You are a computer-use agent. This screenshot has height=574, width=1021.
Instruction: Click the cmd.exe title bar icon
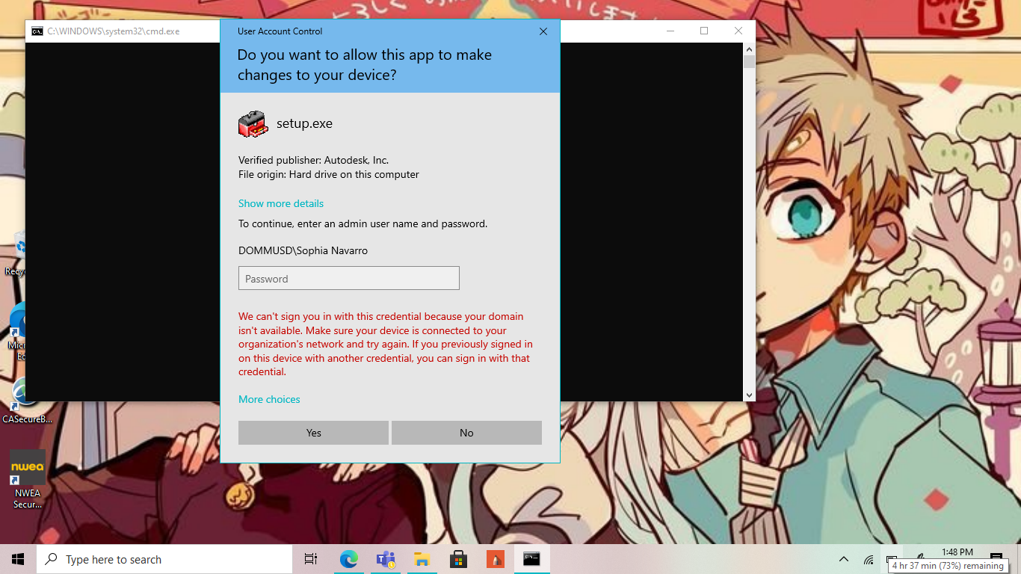pyautogui.click(x=37, y=31)
